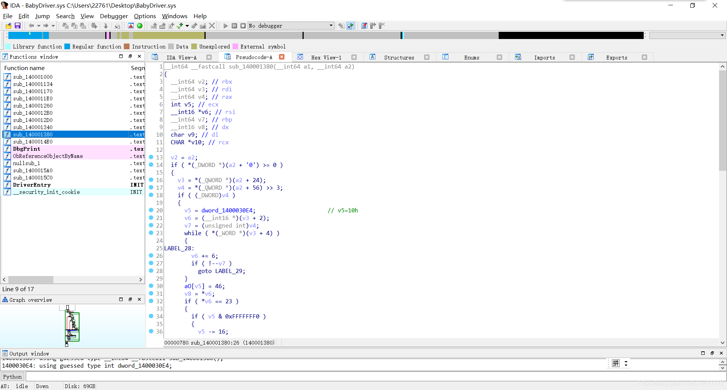Click the Exports tab icon
The image size is (727, 390).
click(591, 57)
